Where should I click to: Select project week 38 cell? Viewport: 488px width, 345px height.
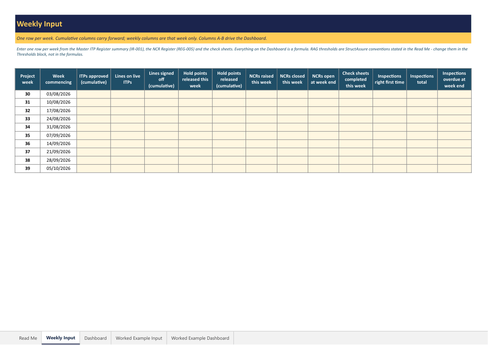tap(28, 161)
